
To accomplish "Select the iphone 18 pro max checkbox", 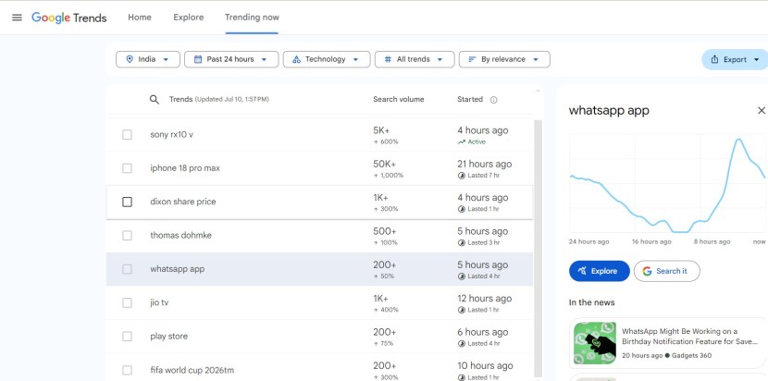I will coord(128,168).
